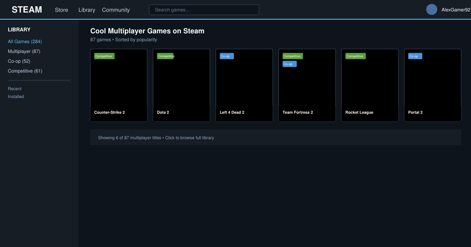Viewport: 471px width, 247px height.
Task: Focus the Search games field
Action: pyautogui.click(x=204, y=10)
